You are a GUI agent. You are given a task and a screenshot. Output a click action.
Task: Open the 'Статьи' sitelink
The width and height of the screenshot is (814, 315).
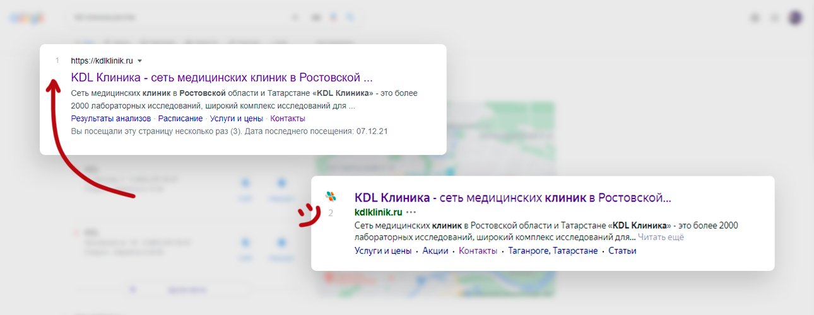(622, 251)
